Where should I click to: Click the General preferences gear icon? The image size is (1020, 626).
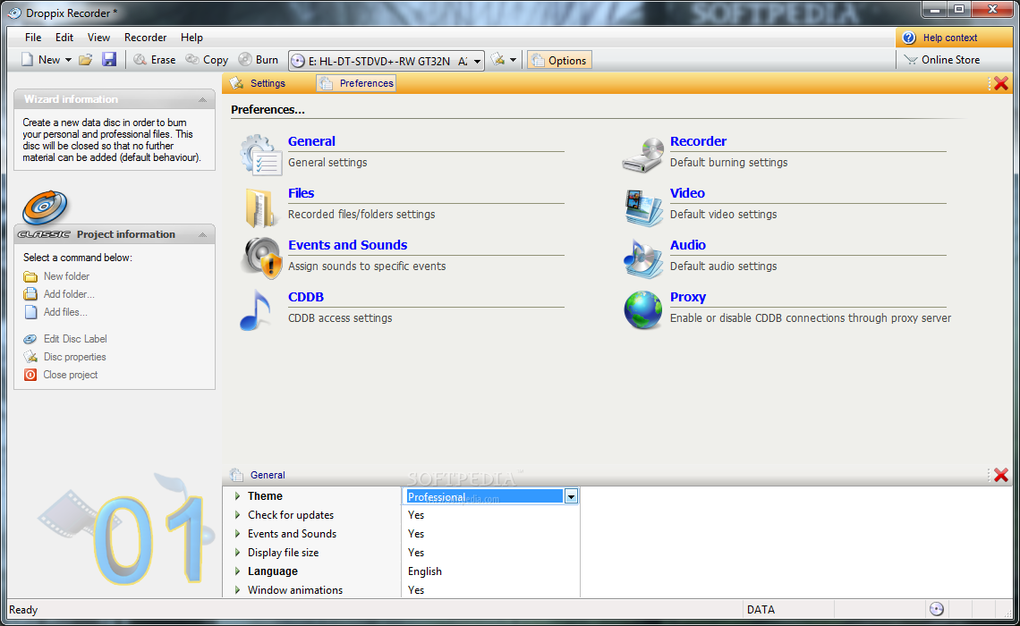(x=260, y=155)
